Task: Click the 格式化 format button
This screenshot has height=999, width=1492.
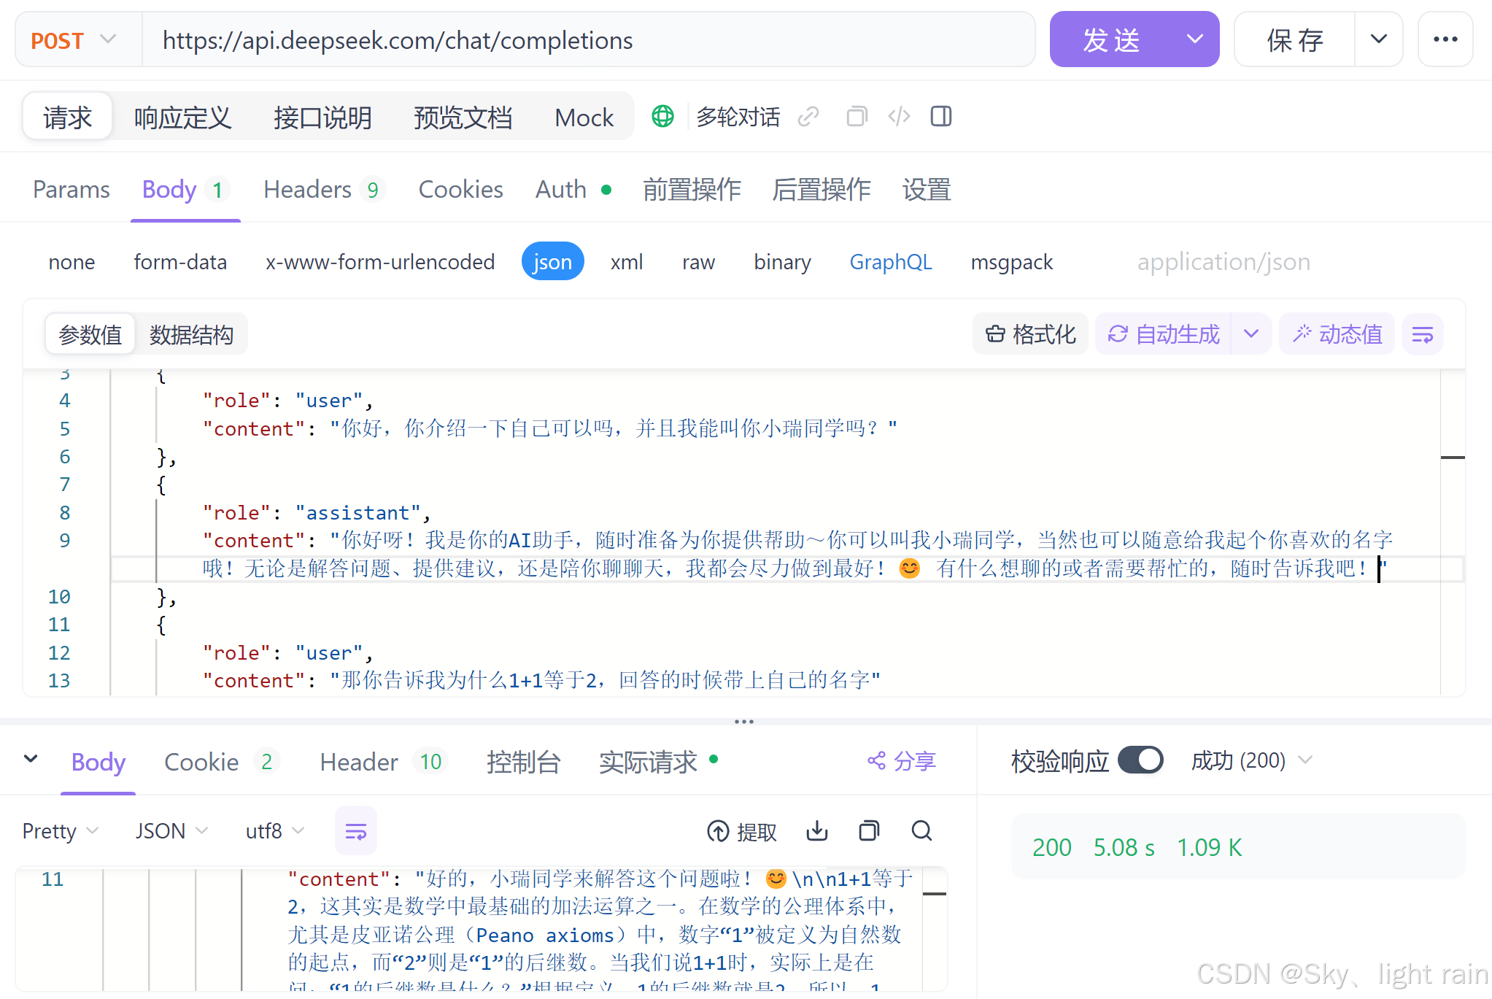Action: (1030, 335)
